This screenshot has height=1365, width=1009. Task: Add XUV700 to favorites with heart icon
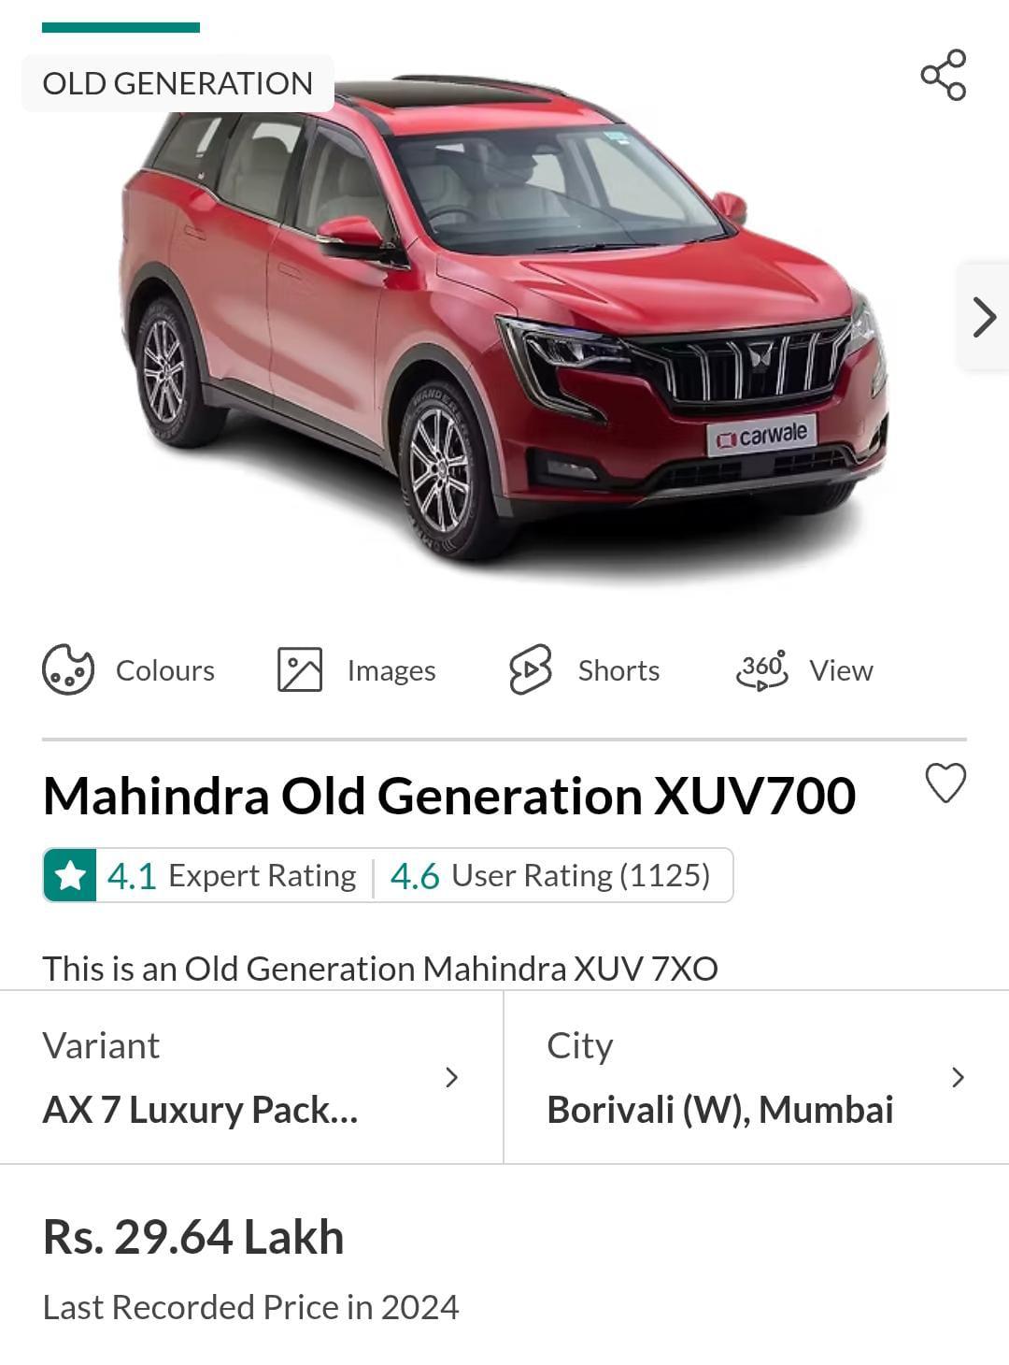pyautogui.click(x=945, y=783)
